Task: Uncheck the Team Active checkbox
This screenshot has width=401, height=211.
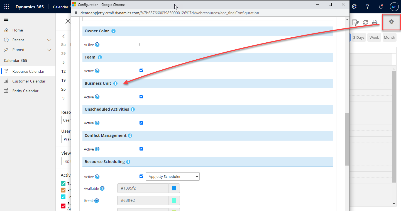Action: (141, 71)
